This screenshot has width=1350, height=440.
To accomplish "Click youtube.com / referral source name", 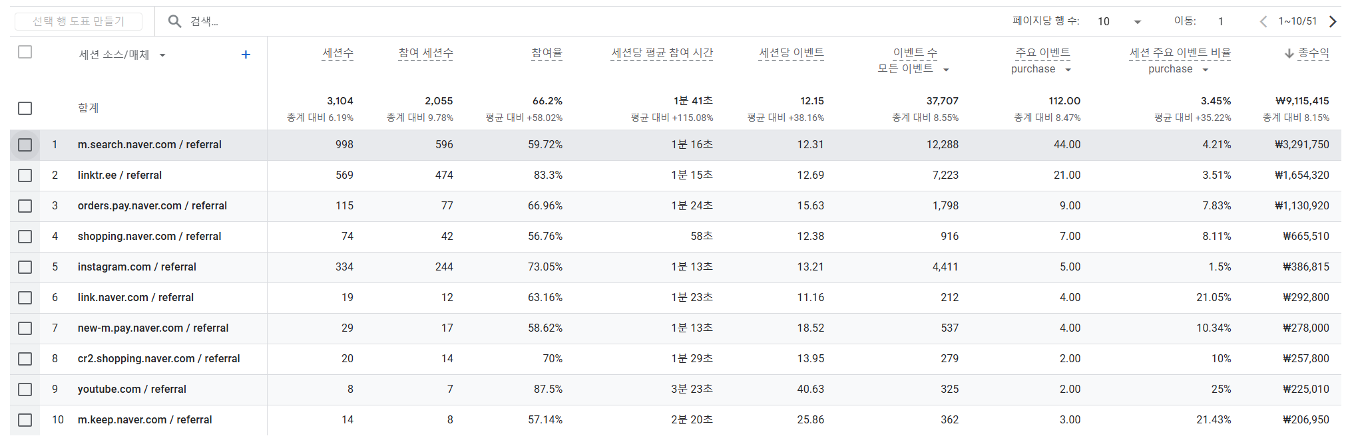I will tap(132, 389).
